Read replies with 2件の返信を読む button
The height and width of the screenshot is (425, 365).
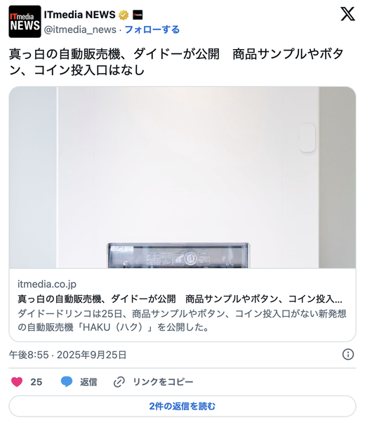pos(182,406)
